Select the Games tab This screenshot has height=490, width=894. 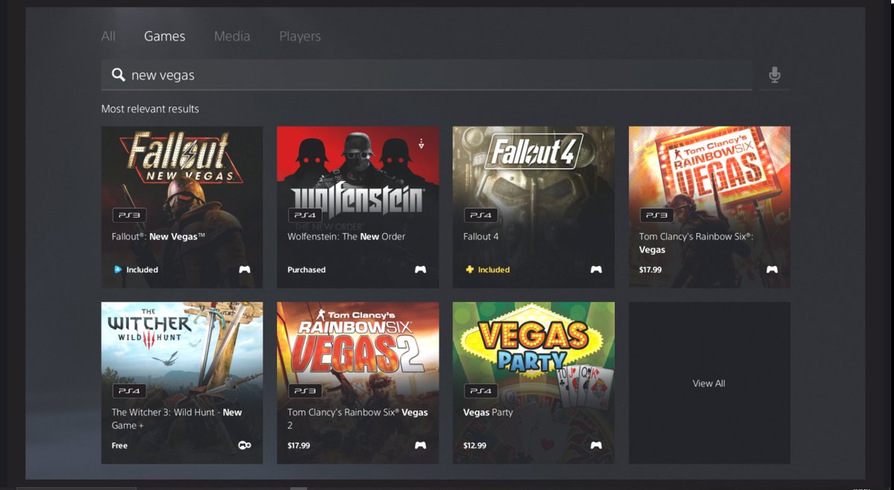(165, 36)
